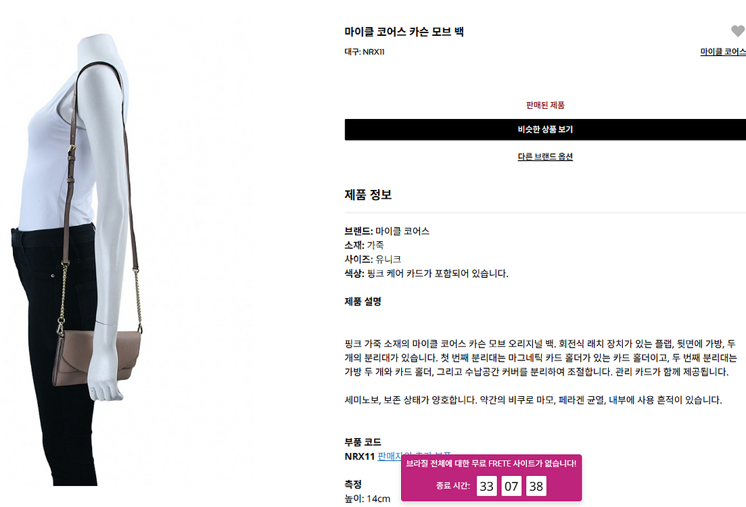Open the seller's additional items link beside NRX11
This screenshot has height=507, width=746.
pos(414,456)
